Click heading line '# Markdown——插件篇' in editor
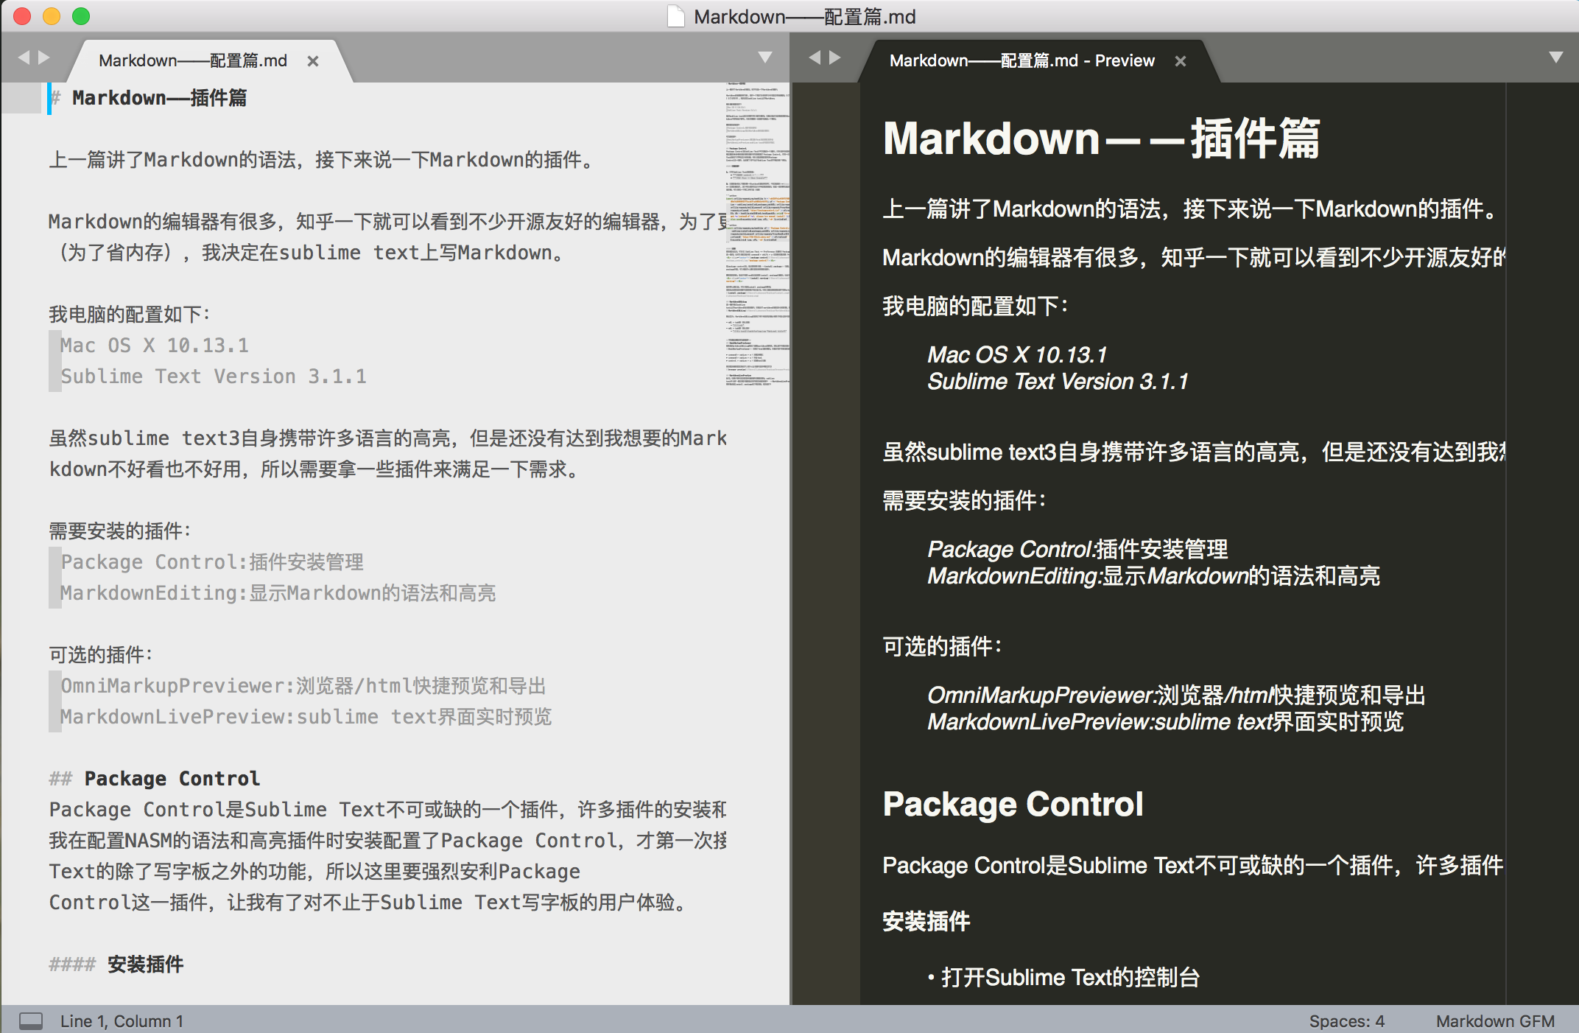The width and height of the screenshot is (1579, 1033). coord(149,98)
